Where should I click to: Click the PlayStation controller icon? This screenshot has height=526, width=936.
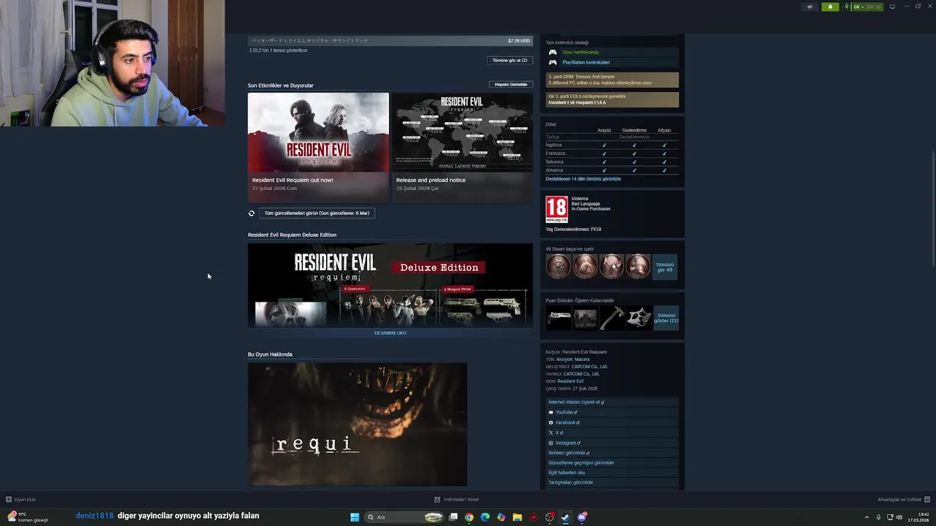(553, 62)
